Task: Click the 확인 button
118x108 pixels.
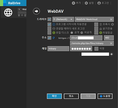Action: point(54,96)
